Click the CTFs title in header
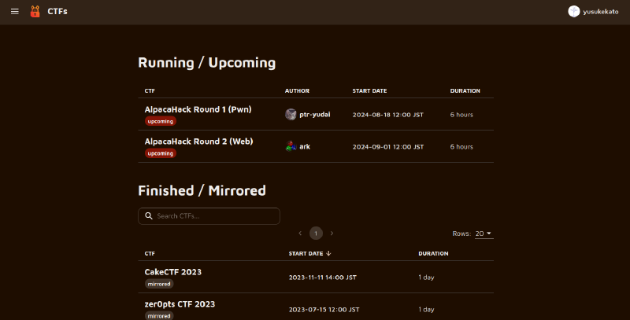Screen dimensions: 630x320 [57, 12]
